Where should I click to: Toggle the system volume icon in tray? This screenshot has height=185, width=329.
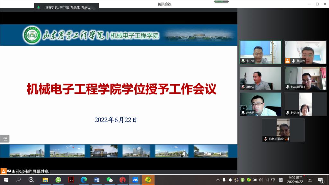261,180
